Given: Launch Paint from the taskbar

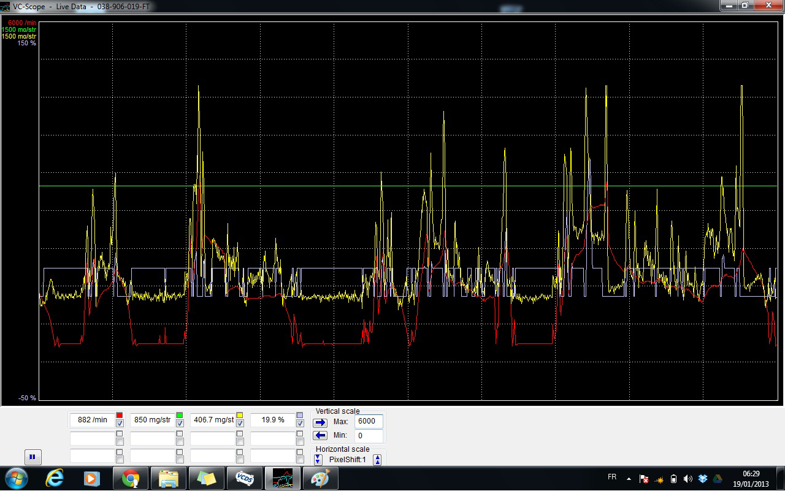Looking at the screenshot, I should [x=320, y=478].
